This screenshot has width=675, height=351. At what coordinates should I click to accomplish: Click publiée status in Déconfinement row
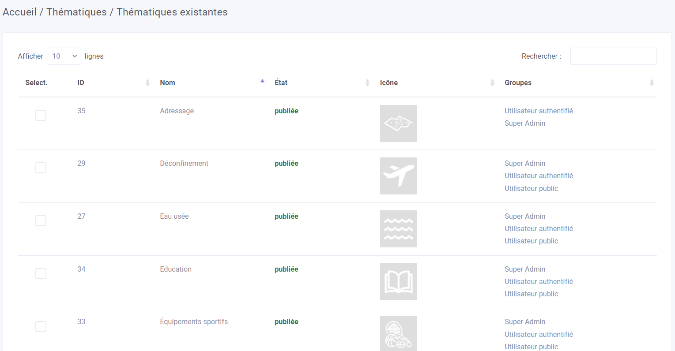point(287,163)
